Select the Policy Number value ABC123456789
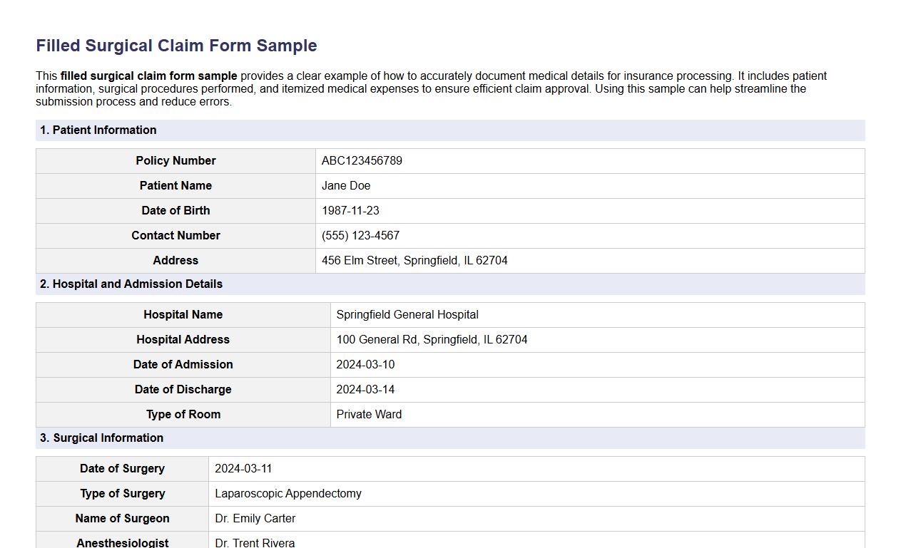This screenshot has height=548, width=901. coord(362,160)
